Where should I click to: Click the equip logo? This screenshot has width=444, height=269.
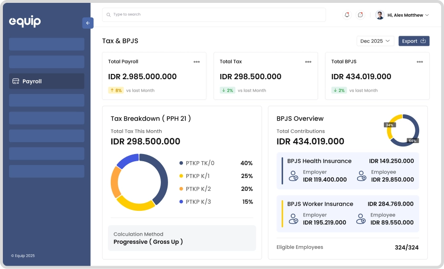click(25, 21)
